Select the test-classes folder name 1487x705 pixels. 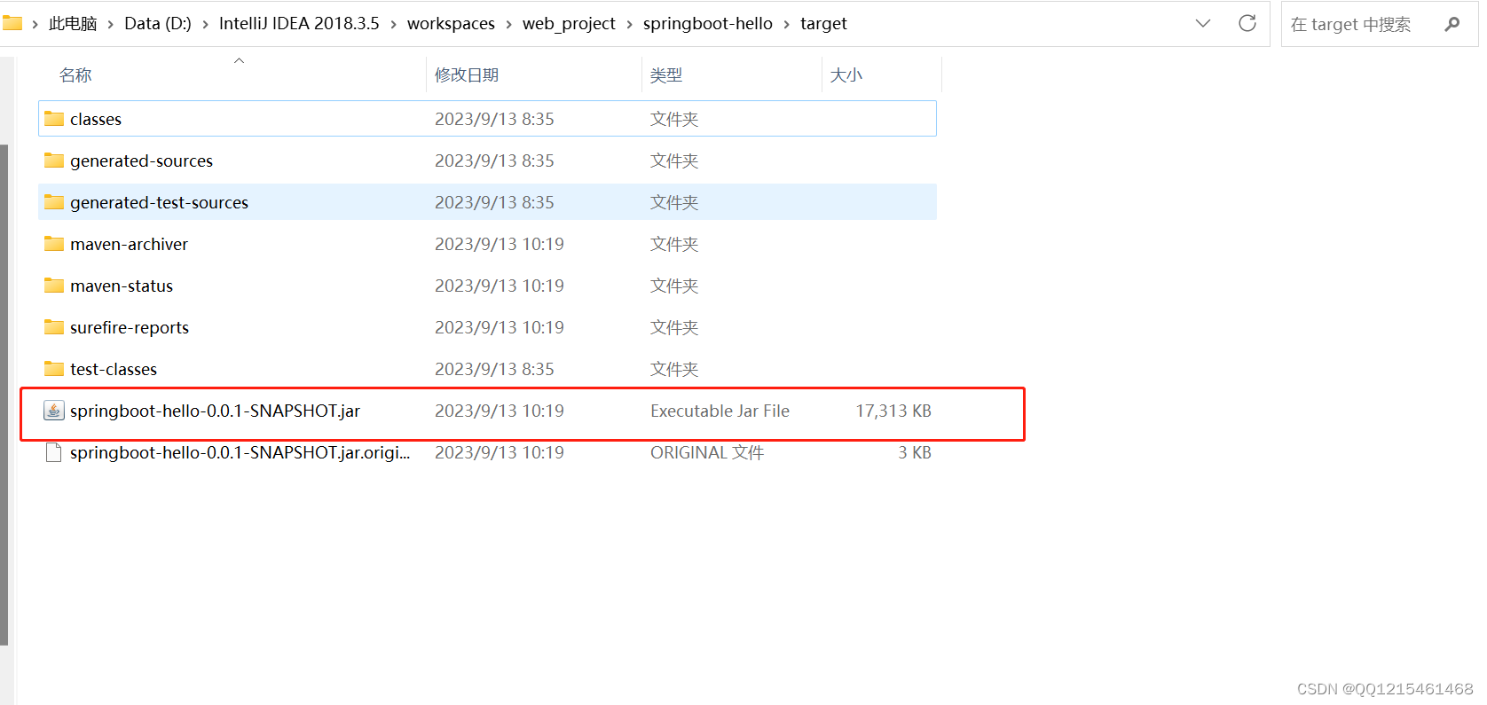click(114, 369)
